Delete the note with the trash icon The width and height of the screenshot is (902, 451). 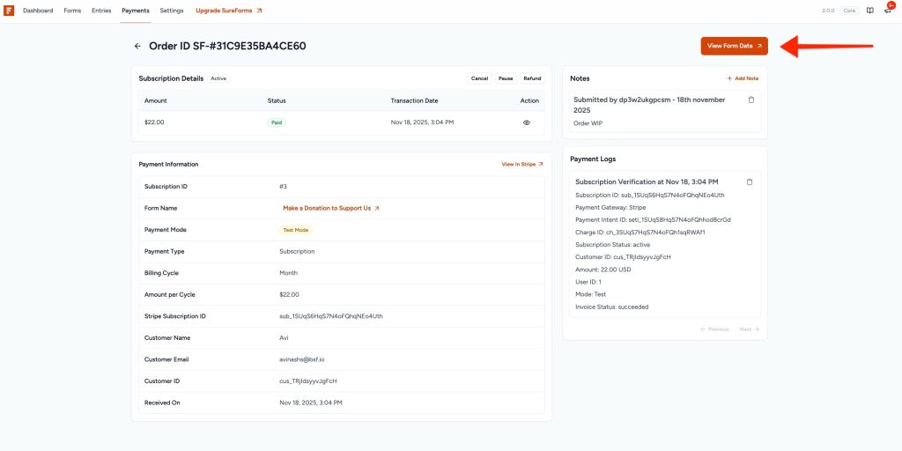751,100
